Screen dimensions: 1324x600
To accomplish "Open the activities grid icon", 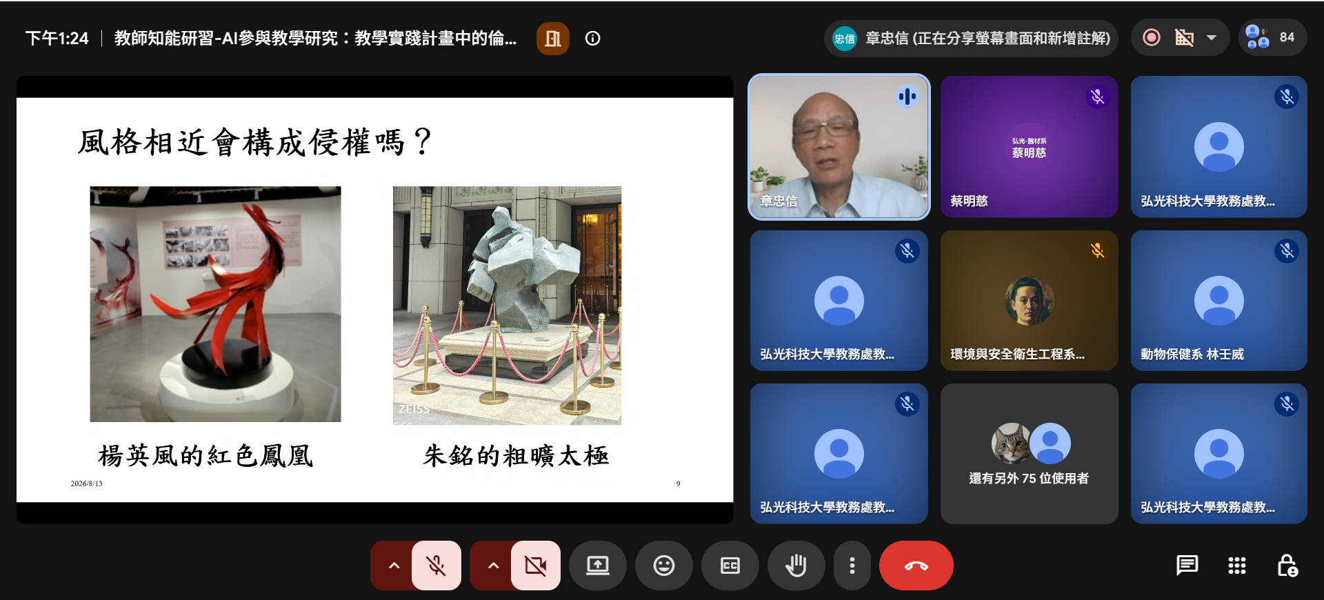I will (x=1237, y=566).
